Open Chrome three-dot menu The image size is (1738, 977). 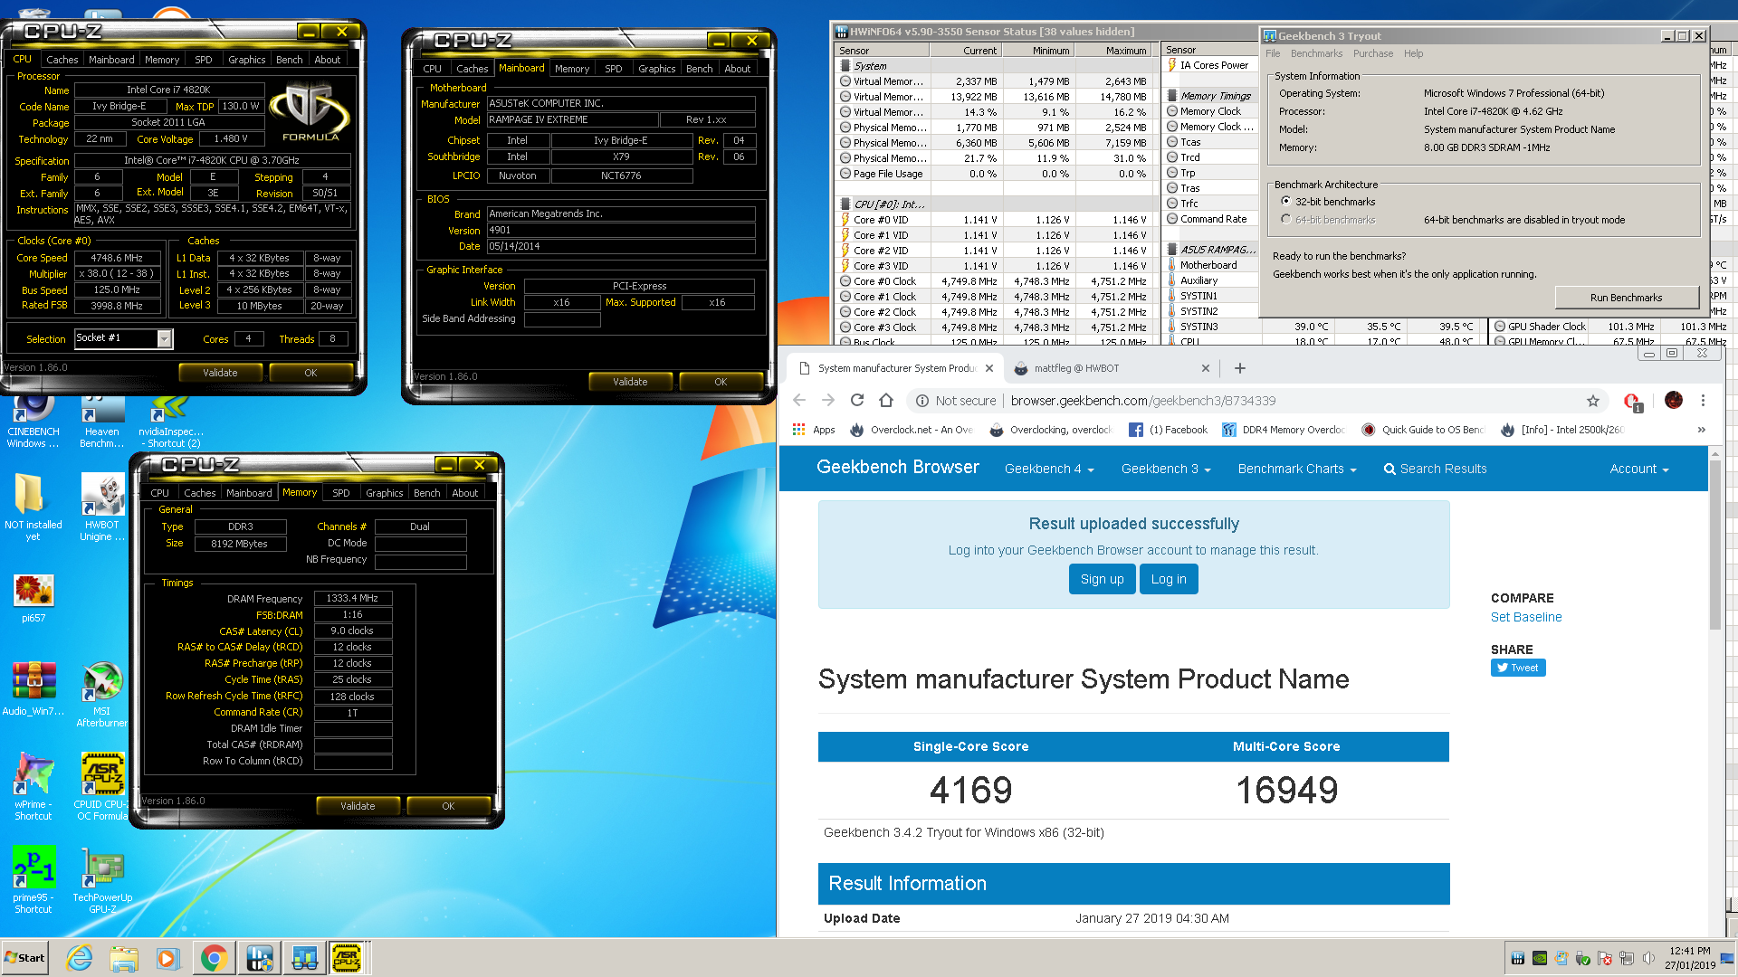coord(1703,401)
